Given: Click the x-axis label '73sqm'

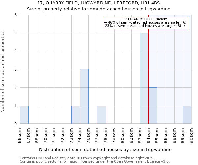Looking at the screenshot, I should (72, 136).
